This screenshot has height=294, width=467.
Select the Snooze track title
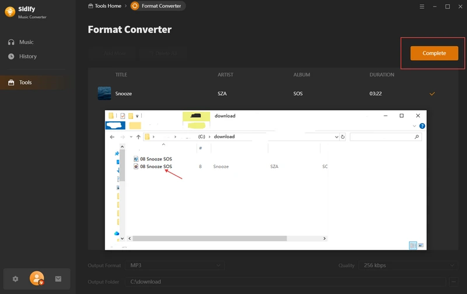(124, 93)
